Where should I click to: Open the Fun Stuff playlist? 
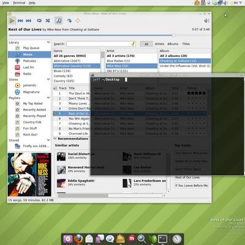[x=29, y=129]
